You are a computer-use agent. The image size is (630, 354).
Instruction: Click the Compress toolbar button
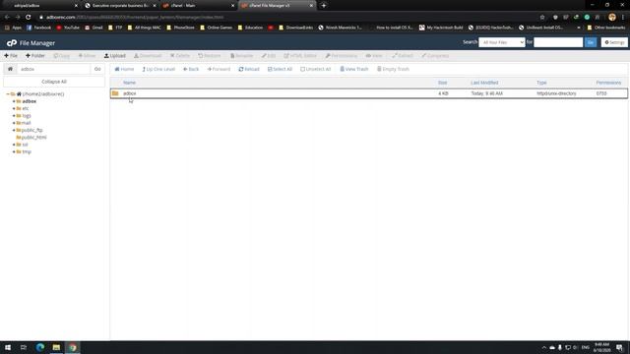point(435,56)
